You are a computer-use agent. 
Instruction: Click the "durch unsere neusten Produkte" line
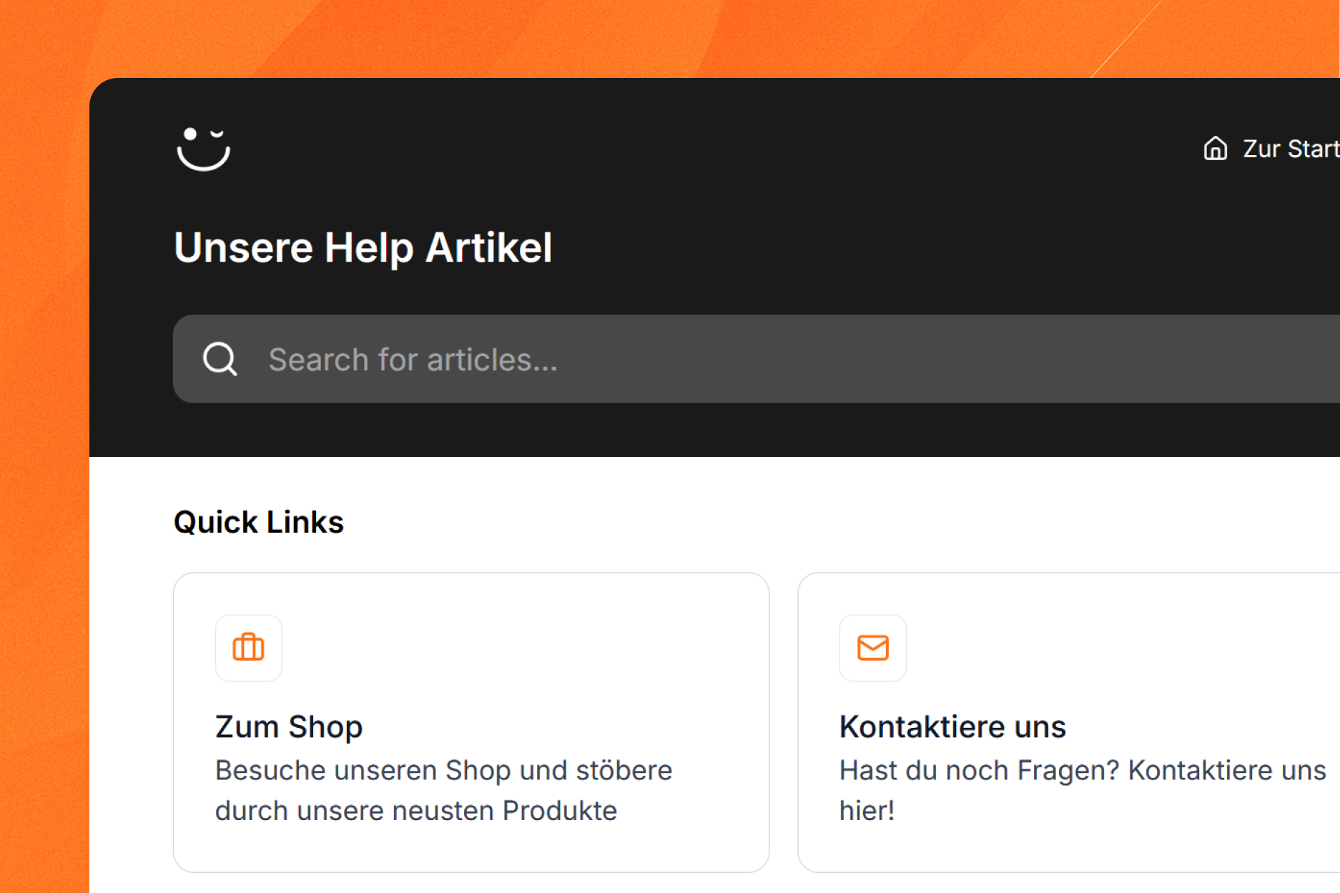click(415, 811)
